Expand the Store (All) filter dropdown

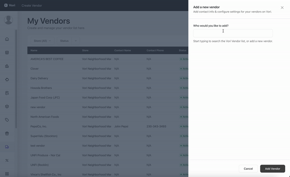(x=43, y=41)
